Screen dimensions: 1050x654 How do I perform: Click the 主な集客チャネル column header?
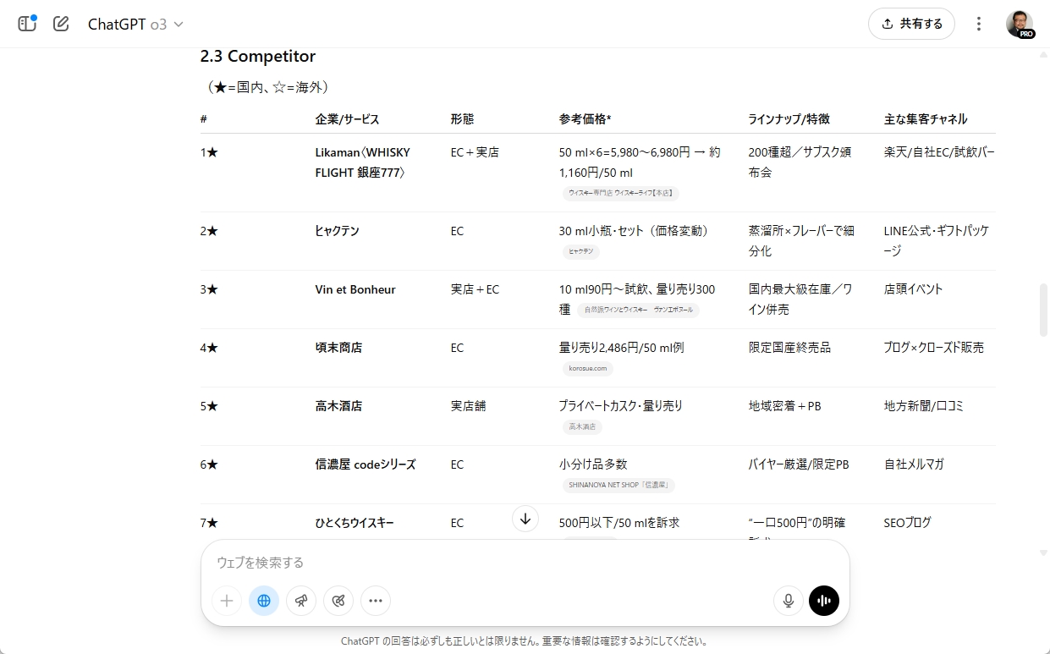click(x=926, y=119)
